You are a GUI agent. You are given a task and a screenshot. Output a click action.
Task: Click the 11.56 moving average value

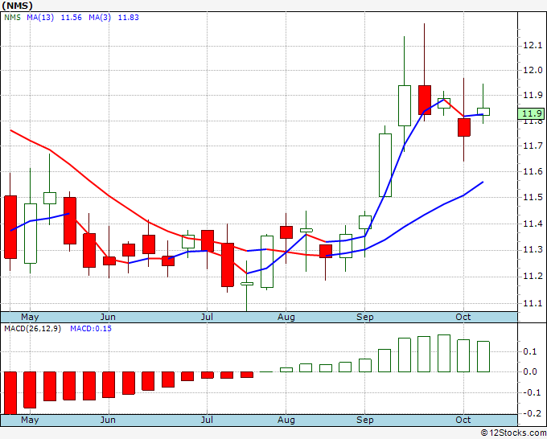[71, 18]
